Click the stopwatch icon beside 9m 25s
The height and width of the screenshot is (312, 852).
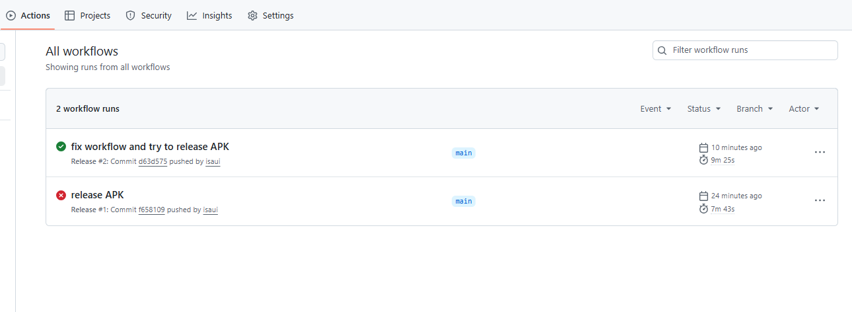point(703,160)
